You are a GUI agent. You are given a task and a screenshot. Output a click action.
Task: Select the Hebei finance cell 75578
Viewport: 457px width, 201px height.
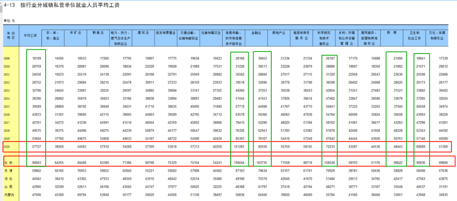tap(263, 179)
